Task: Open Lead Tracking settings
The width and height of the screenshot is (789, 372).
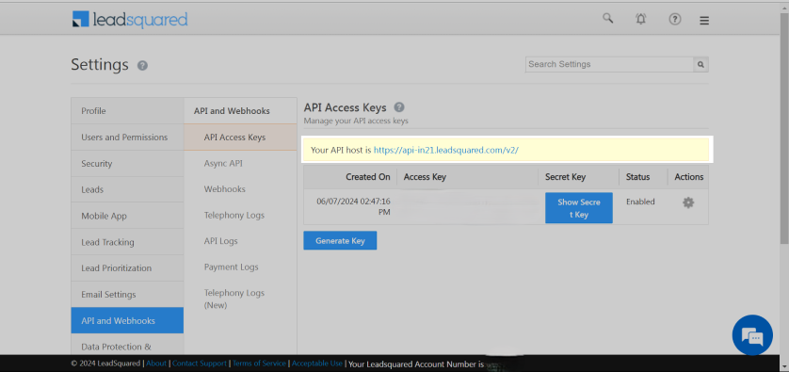Action: tap(127, 242)
